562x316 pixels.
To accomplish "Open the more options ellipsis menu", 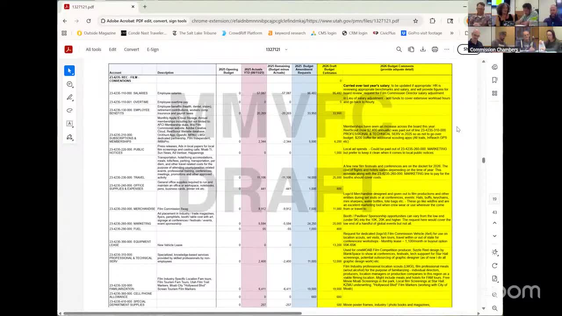I will click(447, 50).
